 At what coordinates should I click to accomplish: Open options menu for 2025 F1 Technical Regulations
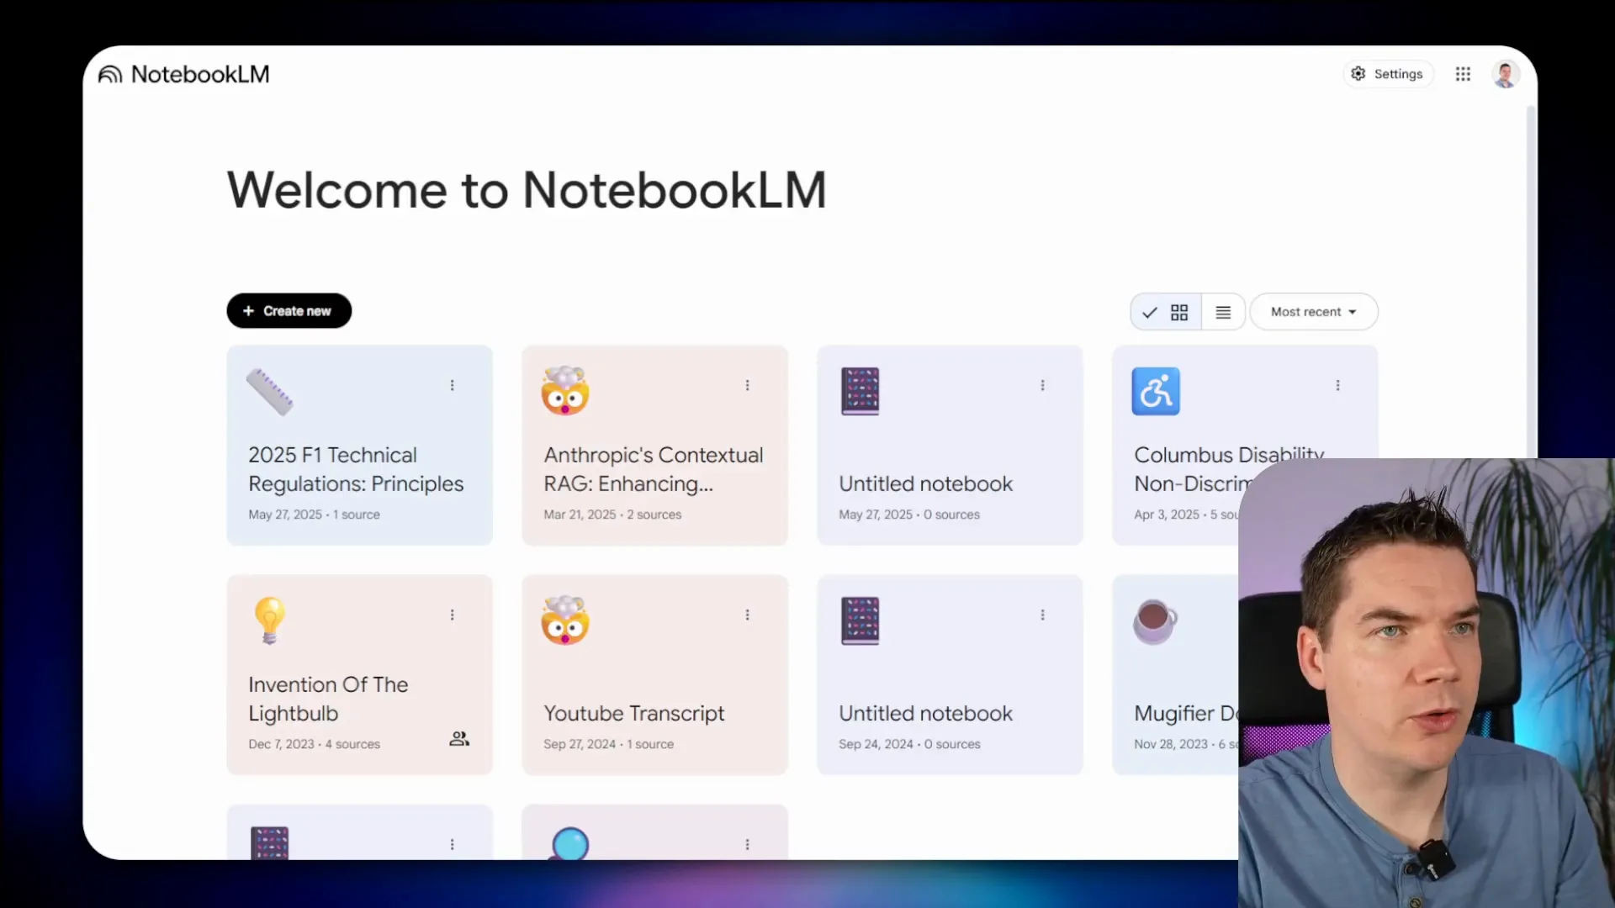[452, 385]
